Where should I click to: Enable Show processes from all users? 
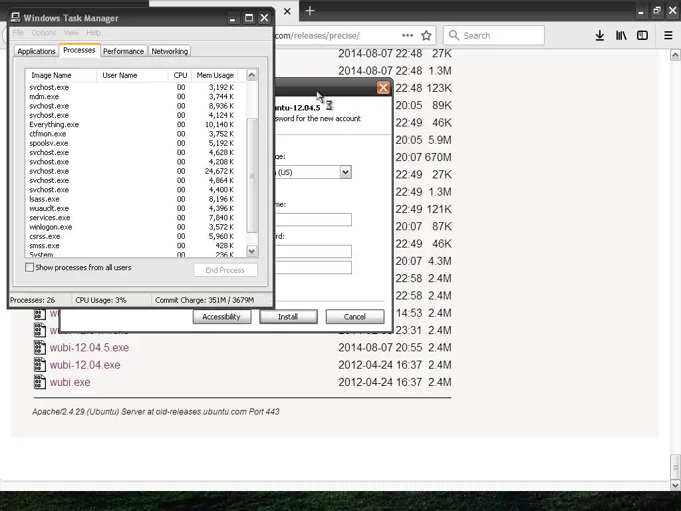pyautogui.click(x=29, y=267)
